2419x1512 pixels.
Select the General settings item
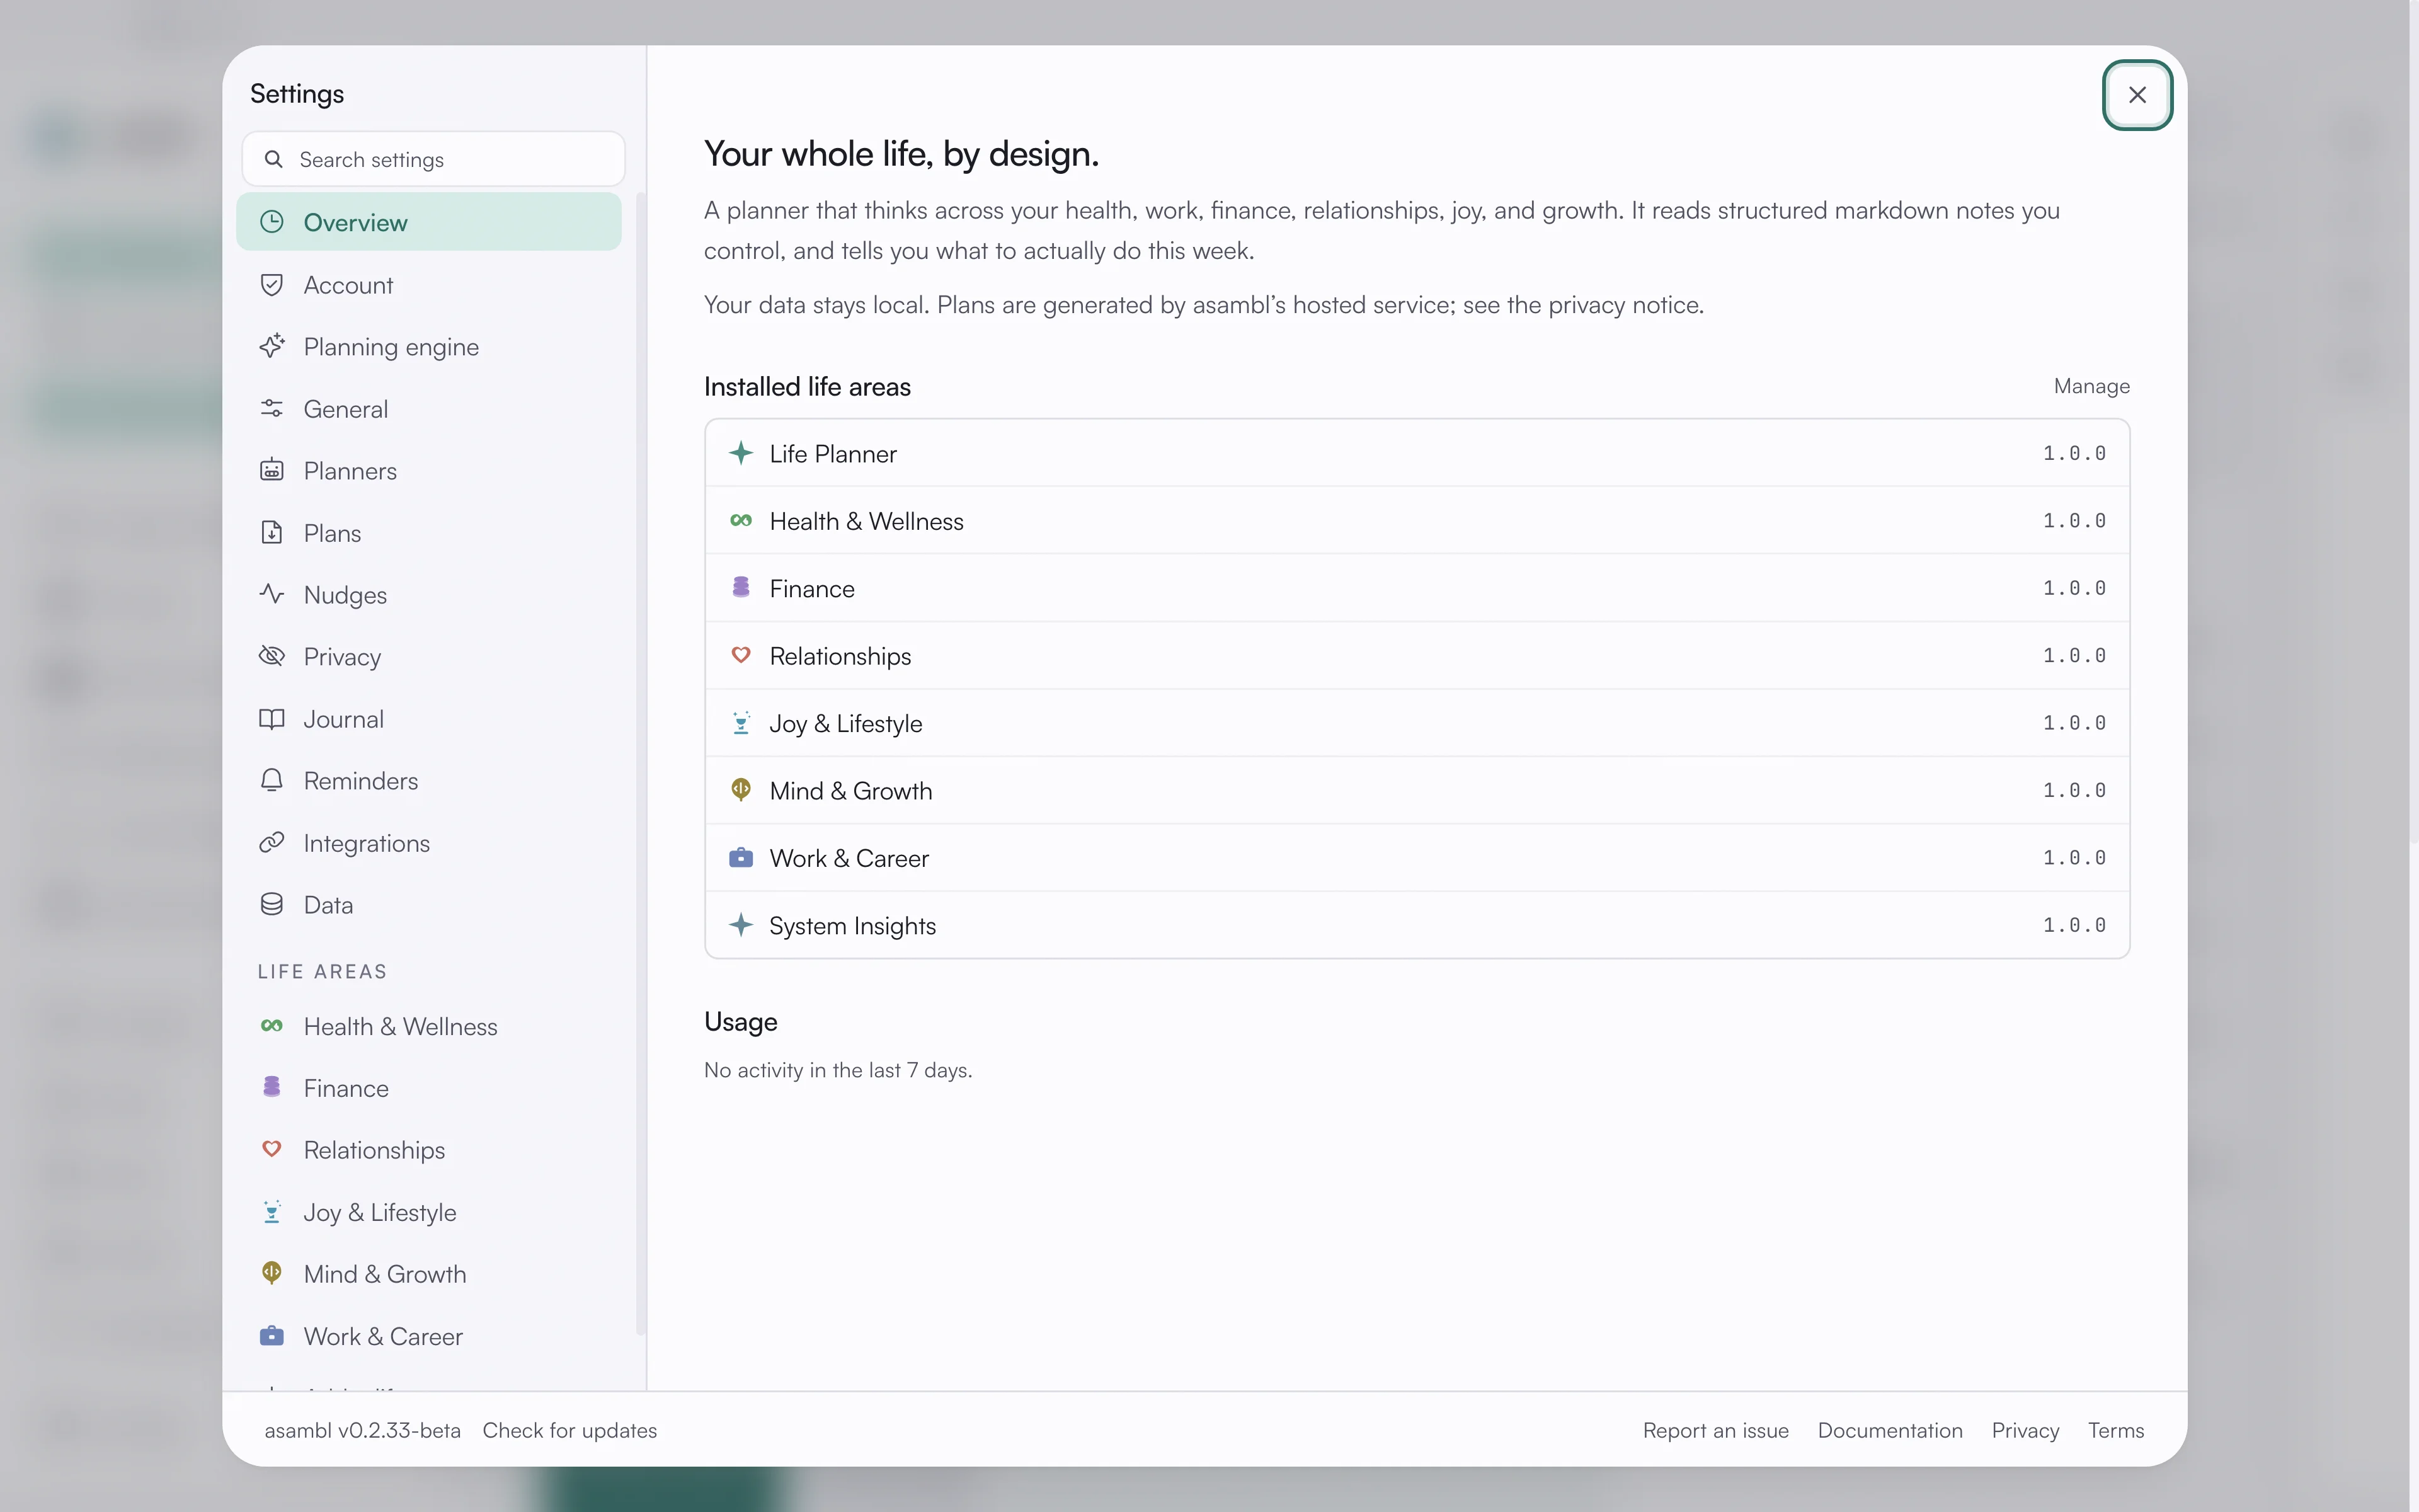429,408
